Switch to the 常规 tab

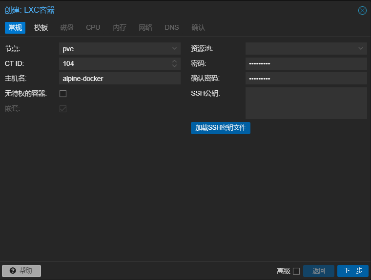tap(15, 28)
